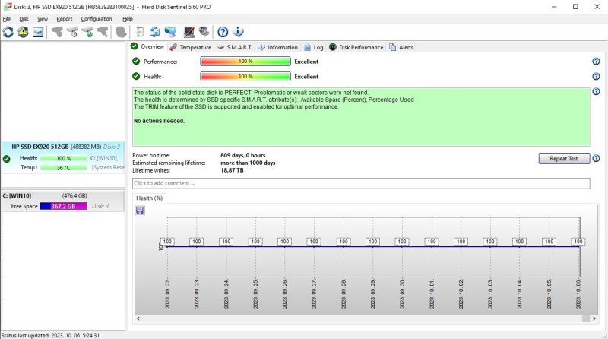Switch to the Temperature tab
This screenshot has height=339, width=608.
tap(191, 47)
